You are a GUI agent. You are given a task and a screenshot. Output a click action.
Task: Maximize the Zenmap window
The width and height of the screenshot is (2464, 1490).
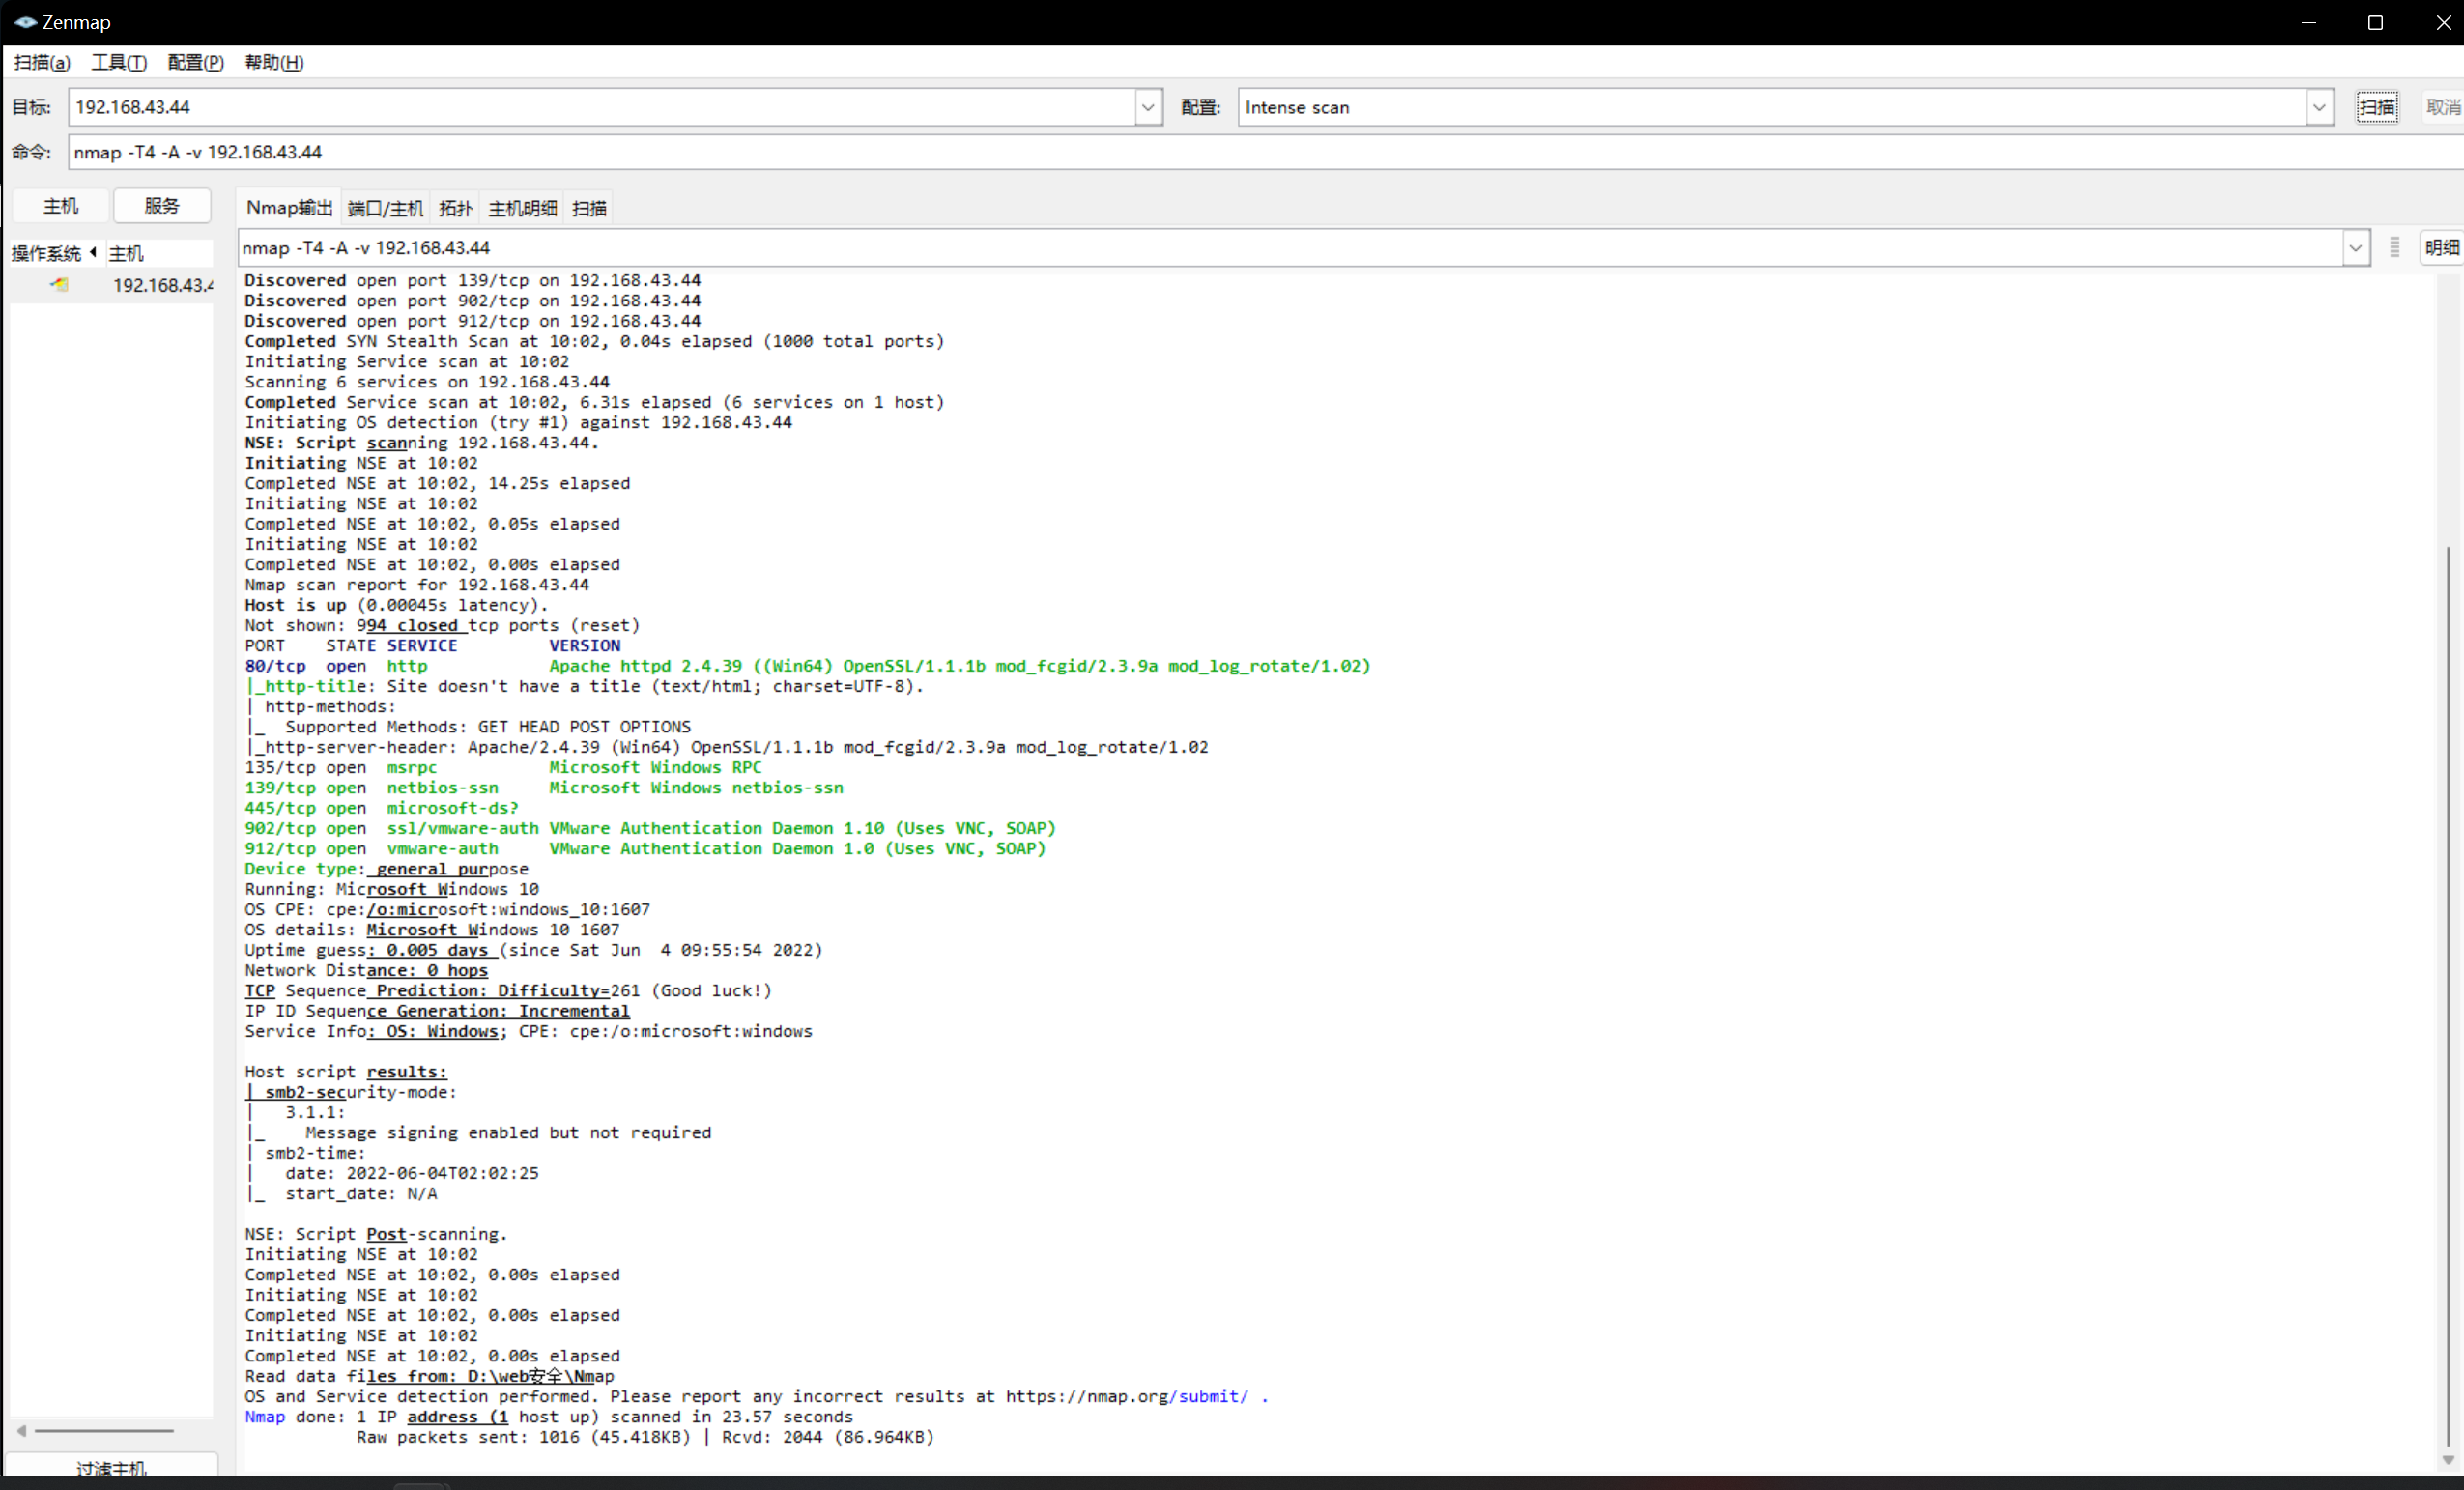(2375, 22)
